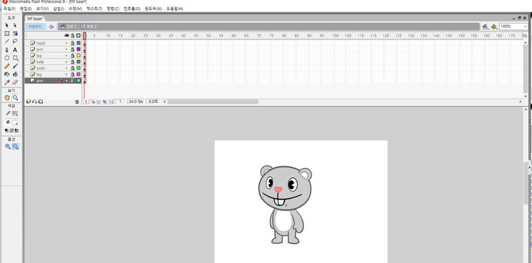Unlock the body layer
Image resolution: width=532 pixels, height=263 pixels.
coord(72,68)
